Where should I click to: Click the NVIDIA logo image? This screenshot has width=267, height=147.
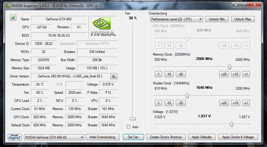click(103, 27)
